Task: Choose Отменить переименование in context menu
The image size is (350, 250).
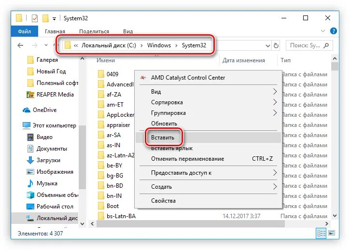Action: [x=208, y=159]
